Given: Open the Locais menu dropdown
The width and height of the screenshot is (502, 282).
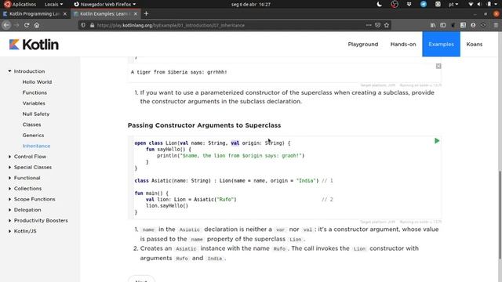Looking at the screenshot, I should click(x=53, y=4).
